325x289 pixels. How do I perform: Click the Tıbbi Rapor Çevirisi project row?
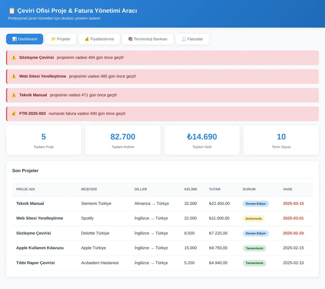[162, 263]
